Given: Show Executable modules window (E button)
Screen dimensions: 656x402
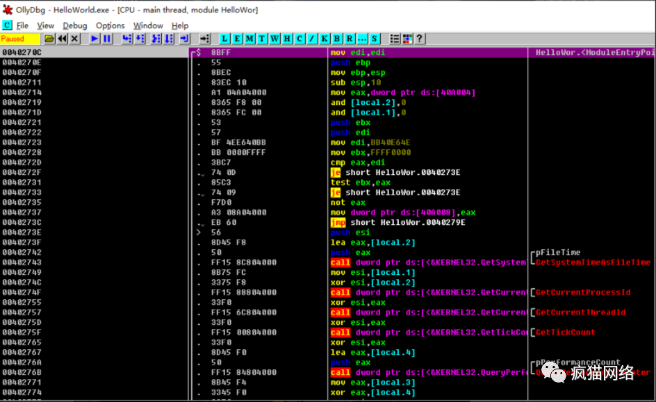Looking at the screenshot, I should (x=237, y=39).
